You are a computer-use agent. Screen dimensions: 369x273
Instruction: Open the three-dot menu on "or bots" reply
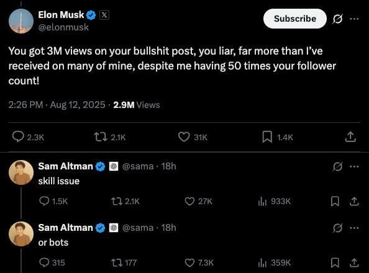[x=354, y=228]
